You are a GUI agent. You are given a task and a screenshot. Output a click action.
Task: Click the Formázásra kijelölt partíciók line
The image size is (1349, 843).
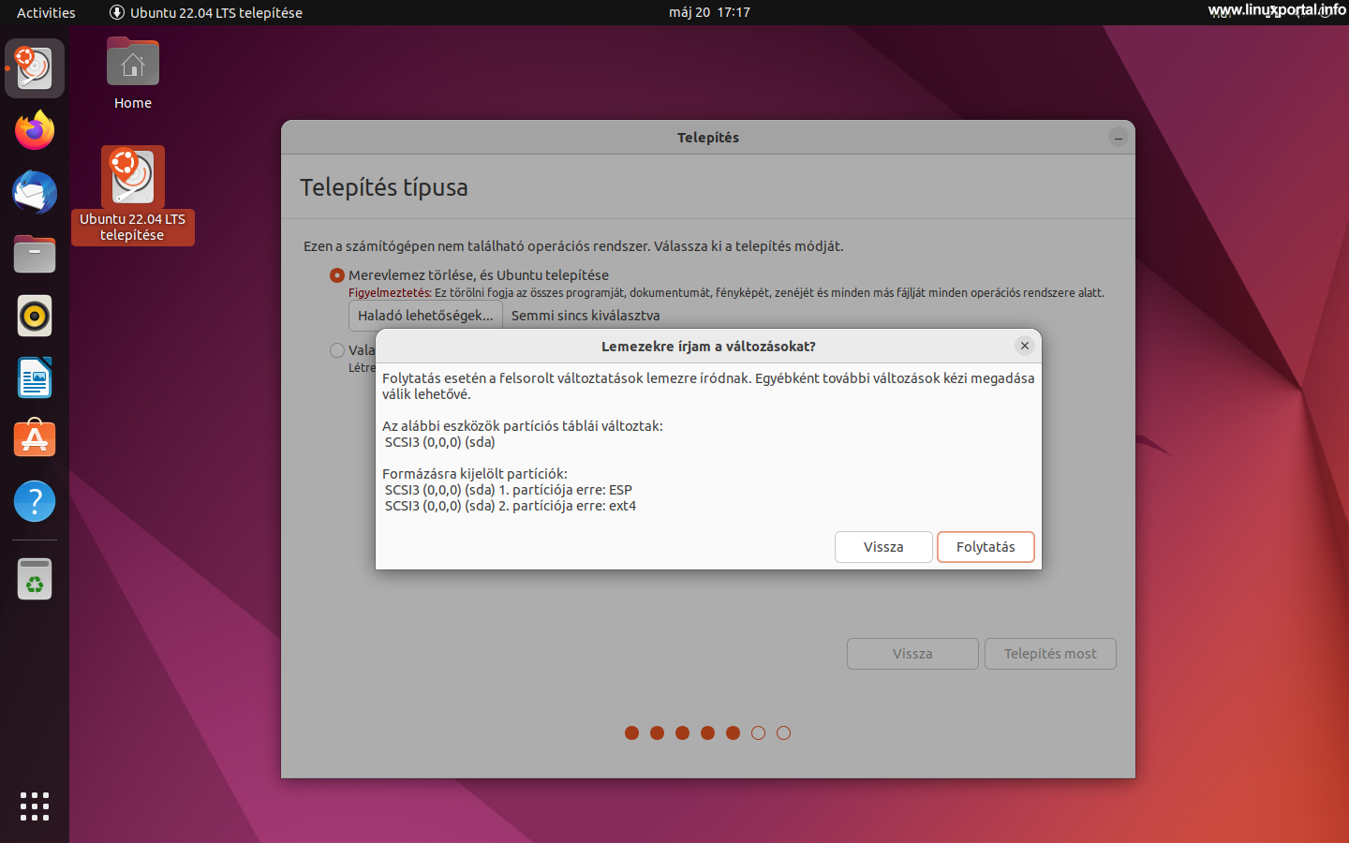click(x=475, y=474)
